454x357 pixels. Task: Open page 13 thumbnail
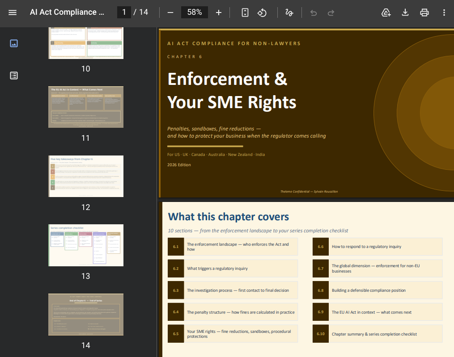tap(86, 245)
